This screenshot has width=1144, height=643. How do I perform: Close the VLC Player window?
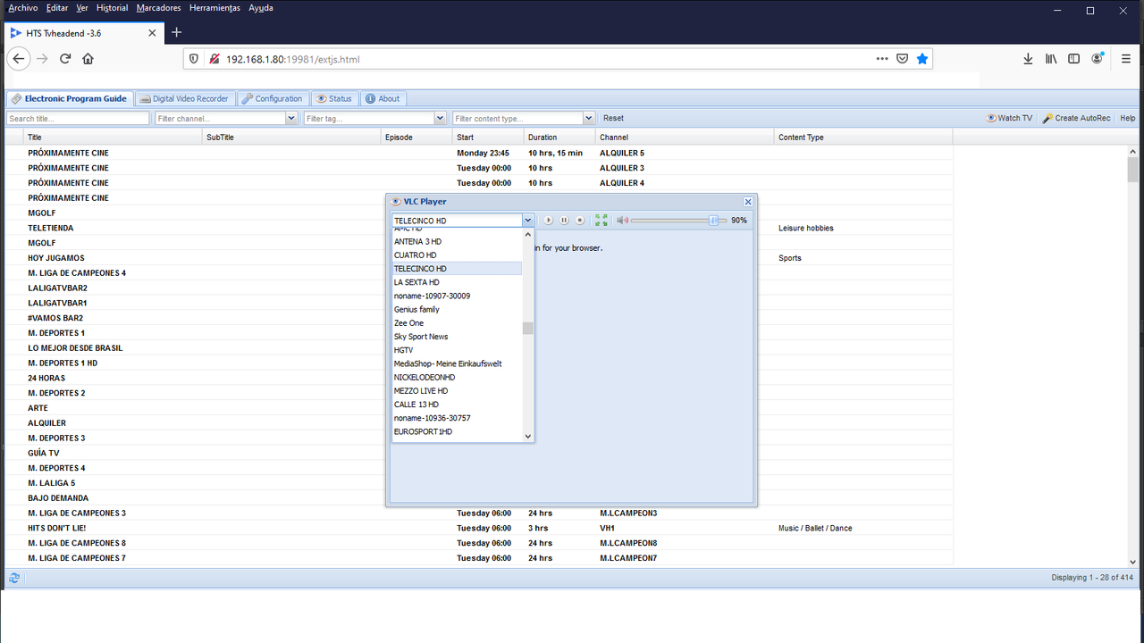(x=748, y=202)
